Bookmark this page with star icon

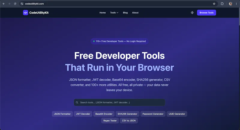(x=214, y=4)
